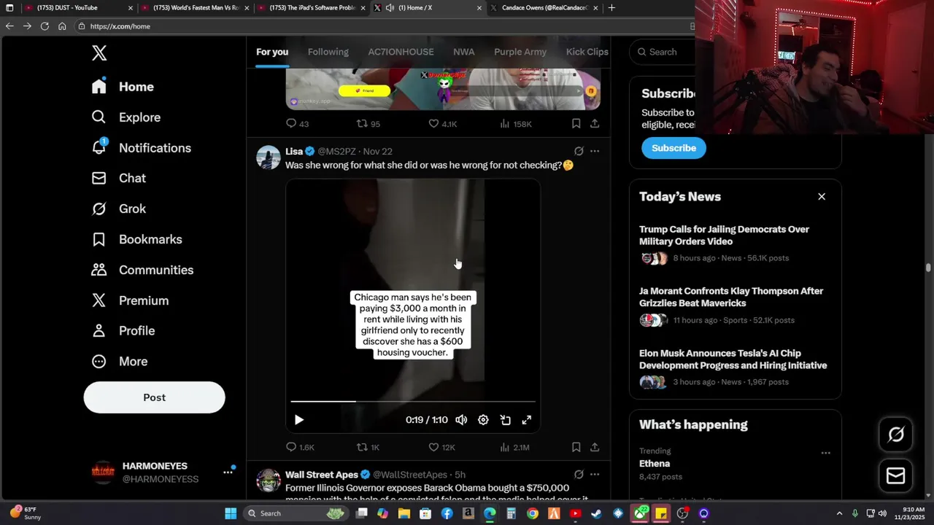Switch to the DUST YouTube browser tab

click(79, 8)
